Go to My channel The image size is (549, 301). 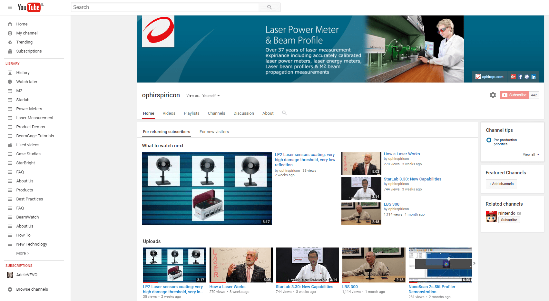27,33
